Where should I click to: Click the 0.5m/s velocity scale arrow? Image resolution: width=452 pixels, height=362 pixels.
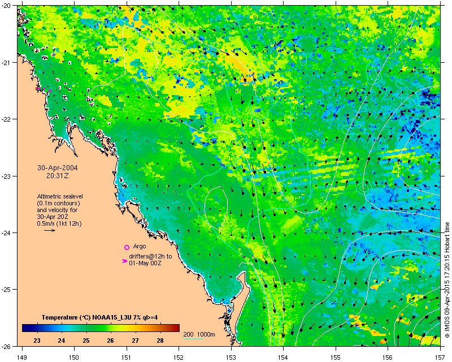[50, 230]
